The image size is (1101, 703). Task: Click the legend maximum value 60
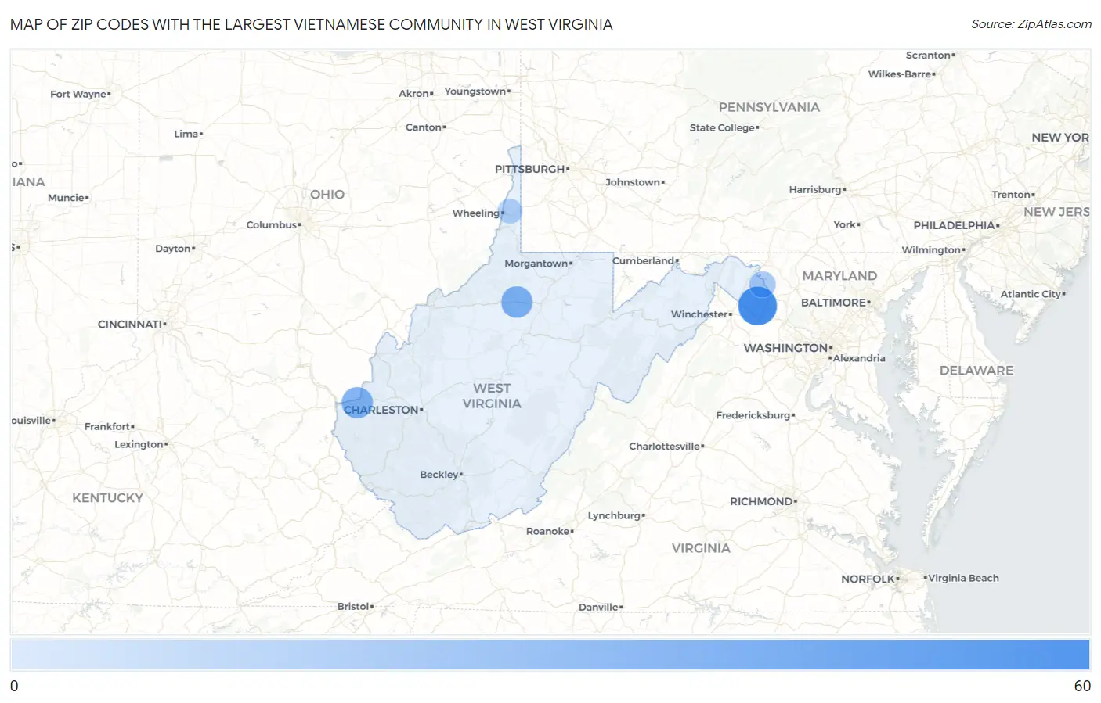1082,686
